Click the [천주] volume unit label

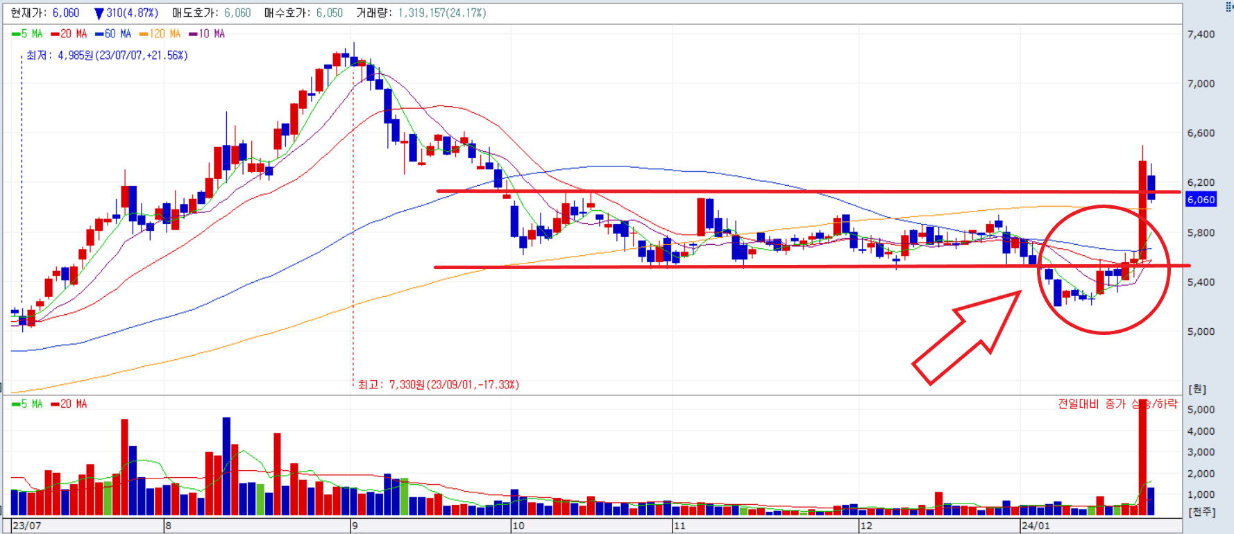[x=1202, y=512]
